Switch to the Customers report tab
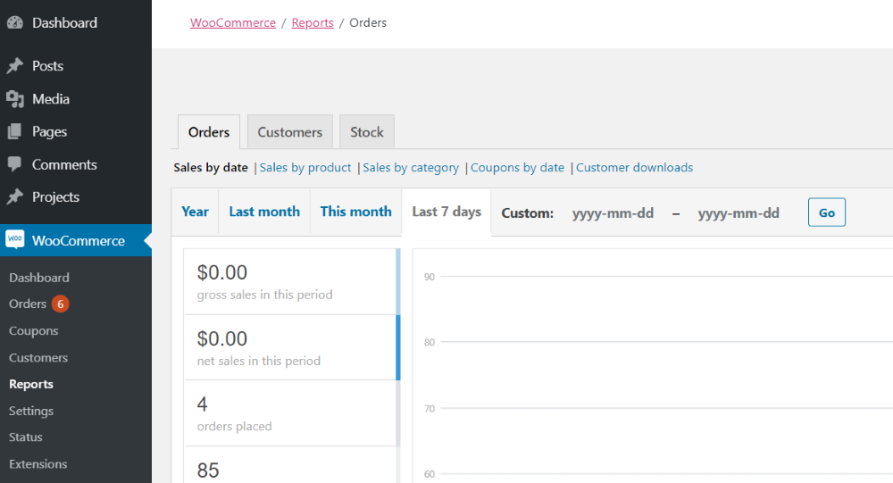 click(290, 132)
